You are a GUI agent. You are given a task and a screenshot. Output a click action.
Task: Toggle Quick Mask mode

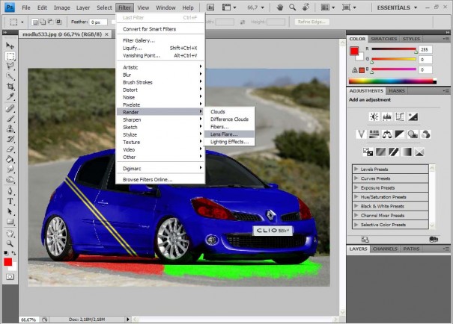10,277
